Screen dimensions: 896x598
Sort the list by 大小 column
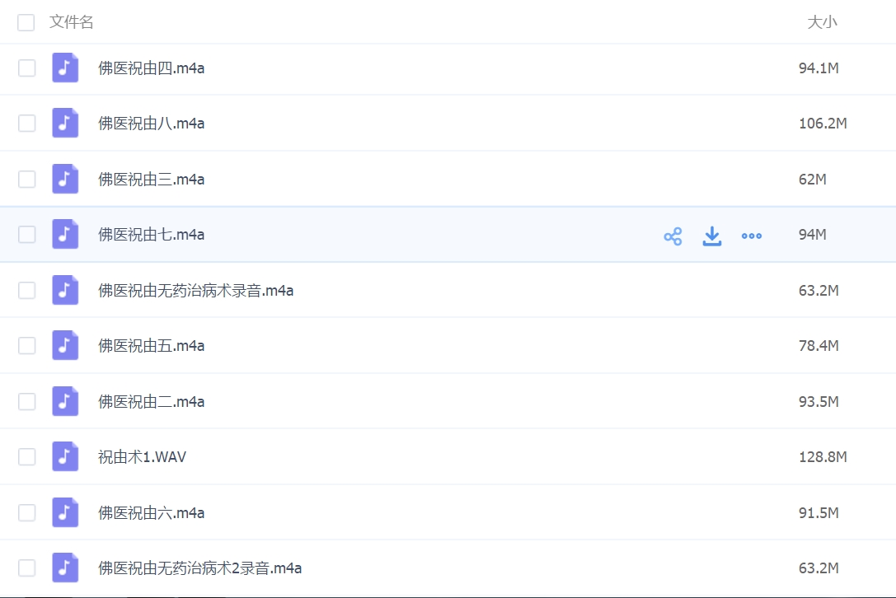821,22
